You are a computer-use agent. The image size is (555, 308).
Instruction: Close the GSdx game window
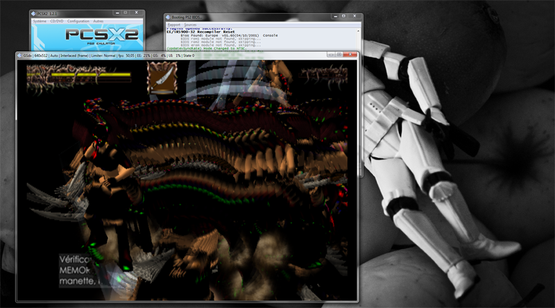(x=350, y=55)
